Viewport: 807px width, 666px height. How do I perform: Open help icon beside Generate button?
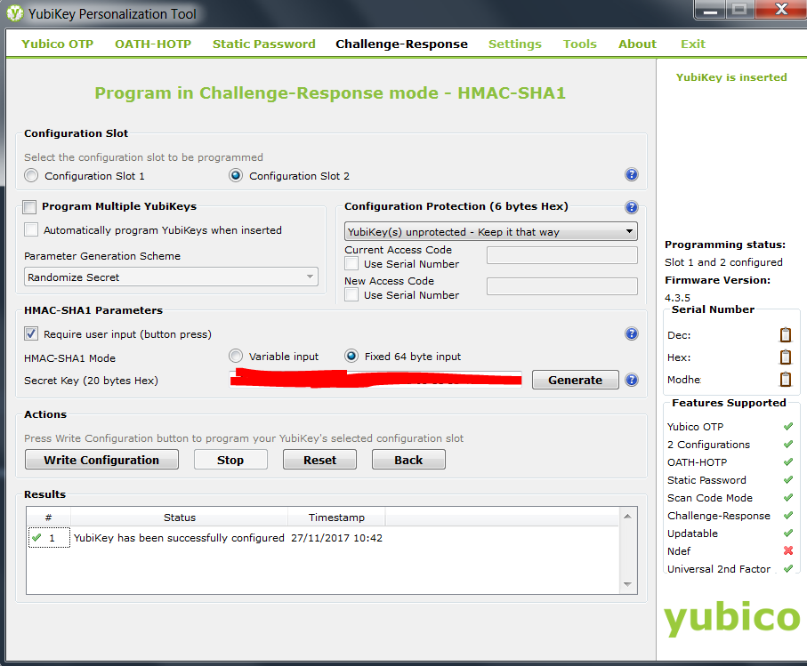click(632, 380)
